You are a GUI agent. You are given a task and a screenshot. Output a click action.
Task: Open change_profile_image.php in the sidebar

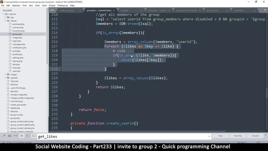pos(22,98)
